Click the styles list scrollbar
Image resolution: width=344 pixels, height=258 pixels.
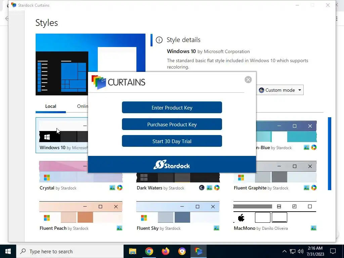(329, 154)
